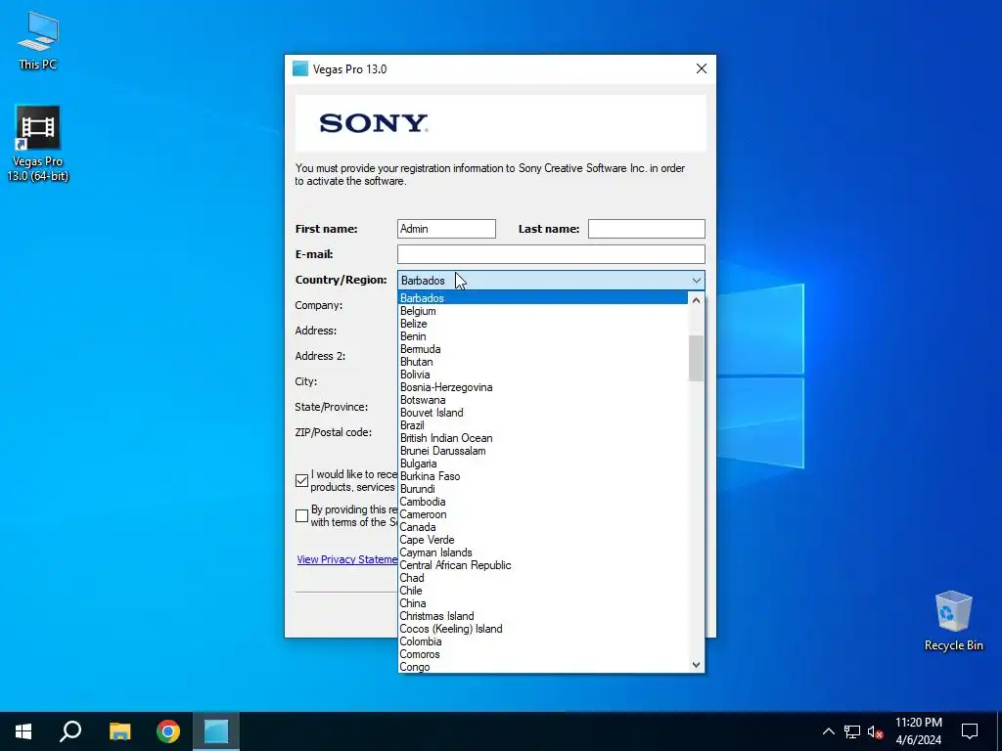1002x751 pixels.
Task: Open network status tray icon
Action: [x=852, y=731]
